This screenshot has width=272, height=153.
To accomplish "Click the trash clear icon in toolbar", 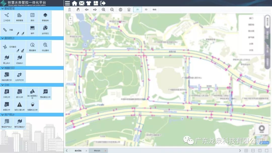I will tap(129, 10).
